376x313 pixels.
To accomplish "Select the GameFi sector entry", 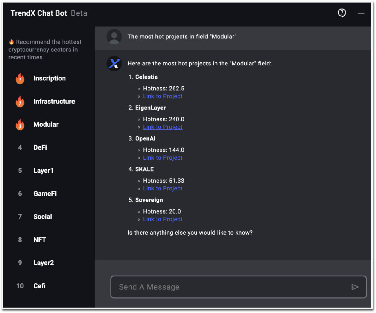I will (x=45, y=193).
